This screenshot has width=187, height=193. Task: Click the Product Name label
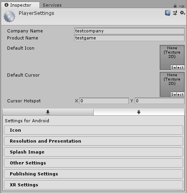pyautogui.click(x=23, y=38)
